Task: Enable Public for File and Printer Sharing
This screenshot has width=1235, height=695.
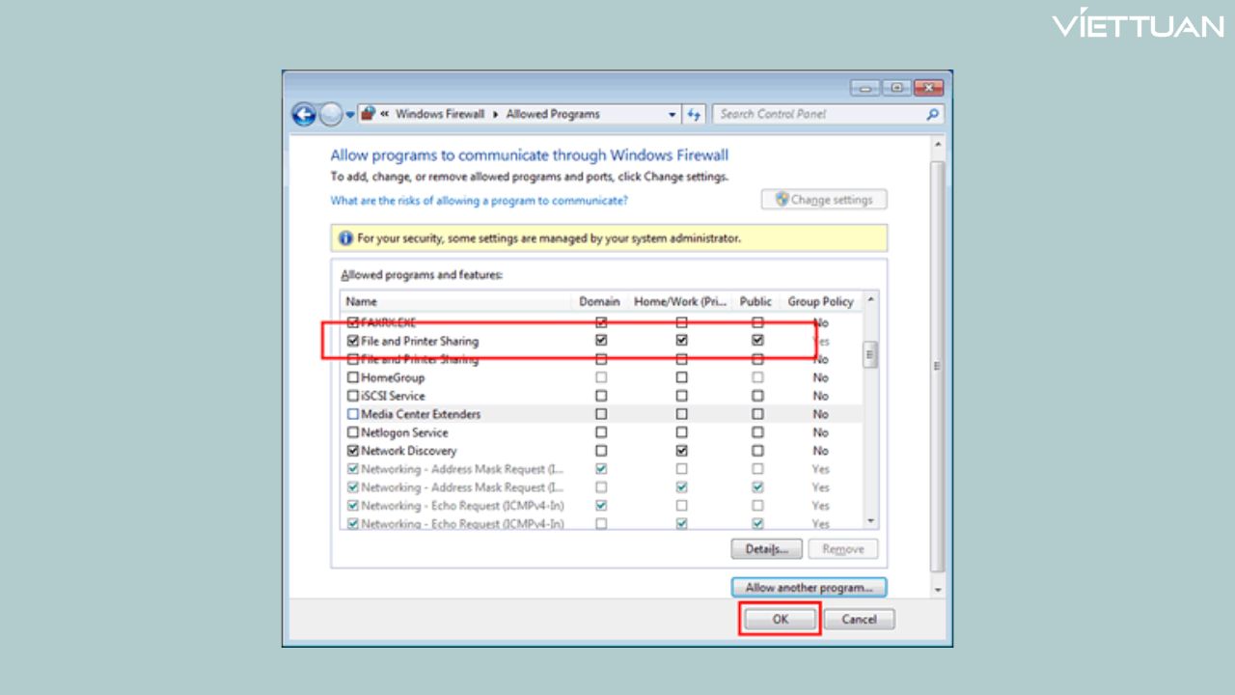Action: (x=757, y=341)
